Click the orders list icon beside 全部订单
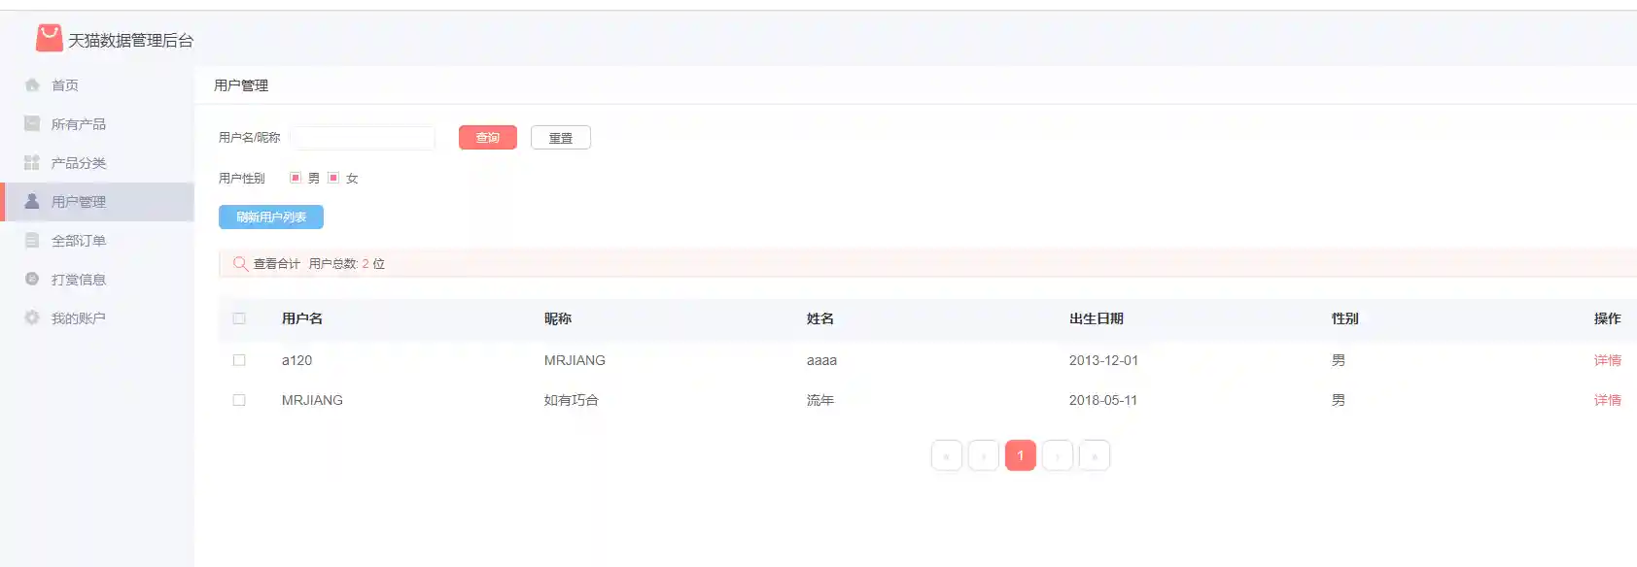The image size is (1637, 567). coord(32,240)
